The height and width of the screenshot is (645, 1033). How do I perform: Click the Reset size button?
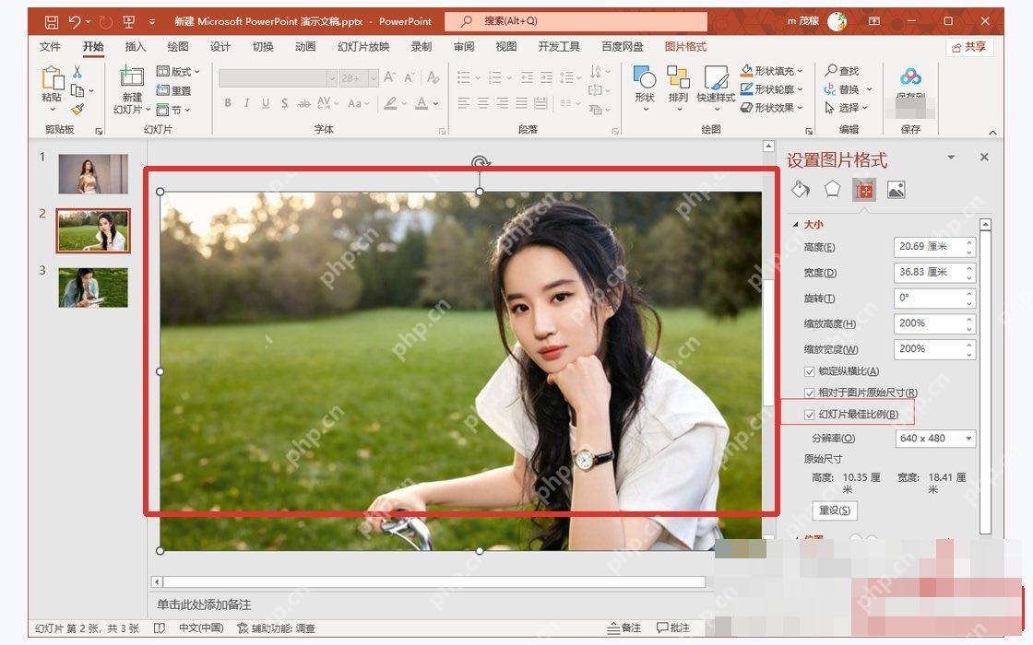coord(834,510)
